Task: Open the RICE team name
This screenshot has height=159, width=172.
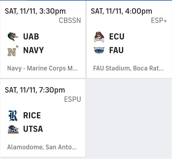Action: click(32, 115)
